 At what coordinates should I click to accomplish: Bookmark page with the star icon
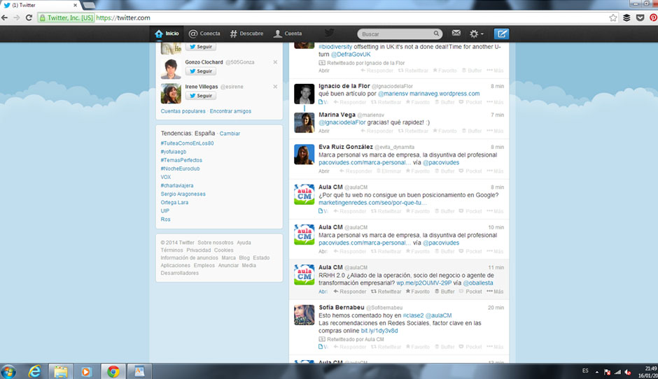coord(613,17)
